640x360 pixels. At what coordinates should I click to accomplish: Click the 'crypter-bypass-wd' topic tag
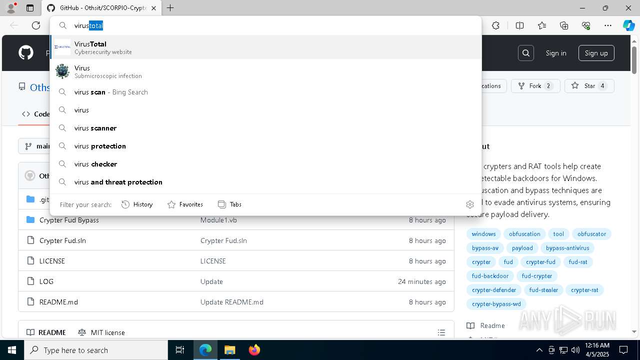coord(496,304)
